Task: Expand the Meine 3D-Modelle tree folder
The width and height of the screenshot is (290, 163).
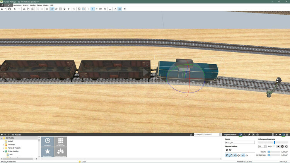Action: pos(3,148)
